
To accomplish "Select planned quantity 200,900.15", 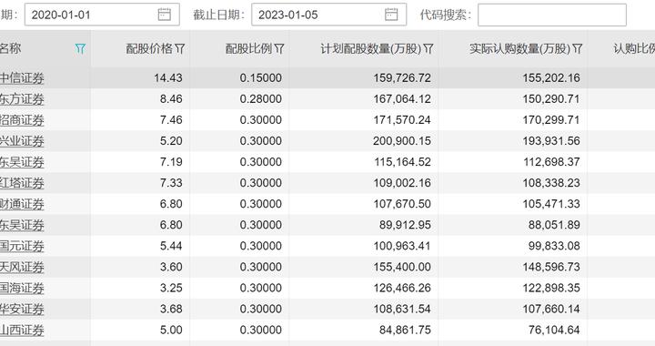I will (x=402, y=141).
